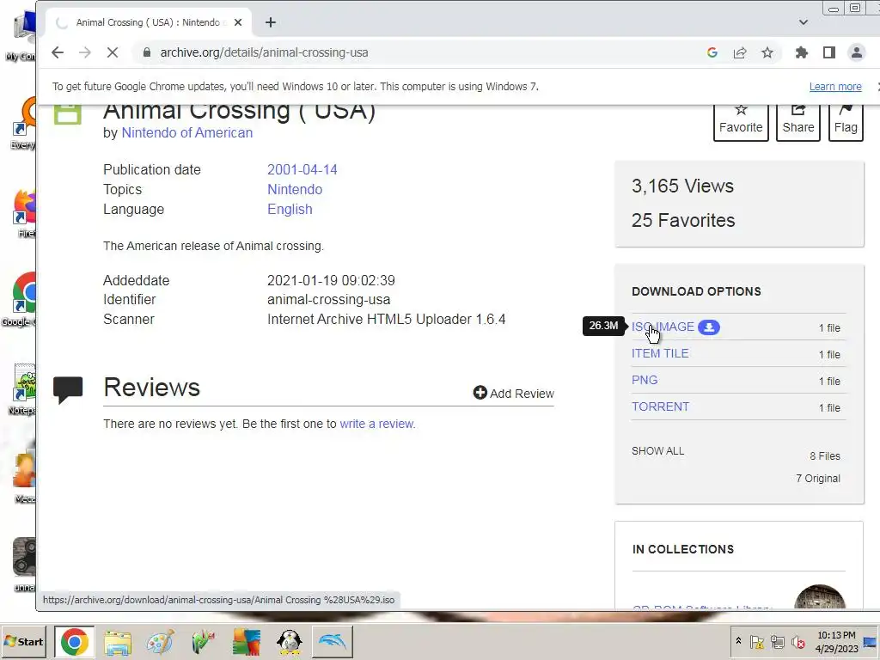The height and width of the screenshot is (660, 880).
Task: View site information via the lock icon
Action: (147, 52)
